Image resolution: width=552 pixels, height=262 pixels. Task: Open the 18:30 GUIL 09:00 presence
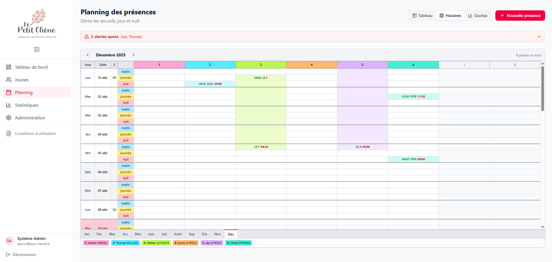point(210,84)
